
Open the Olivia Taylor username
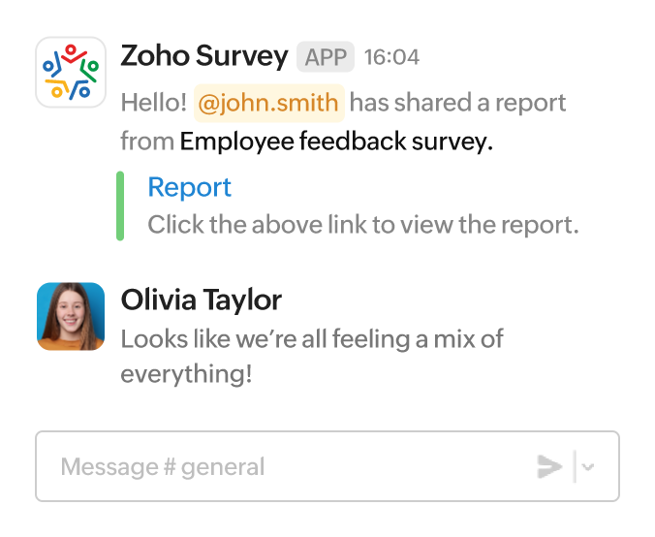[201, 300]
